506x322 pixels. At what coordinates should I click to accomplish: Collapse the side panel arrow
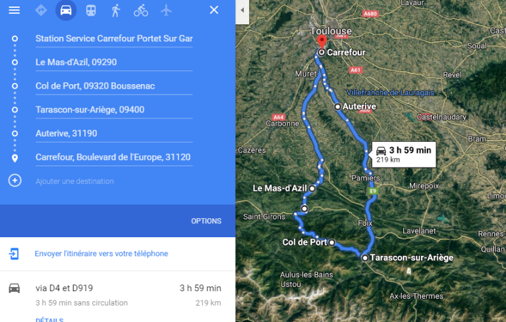[242, 11]
